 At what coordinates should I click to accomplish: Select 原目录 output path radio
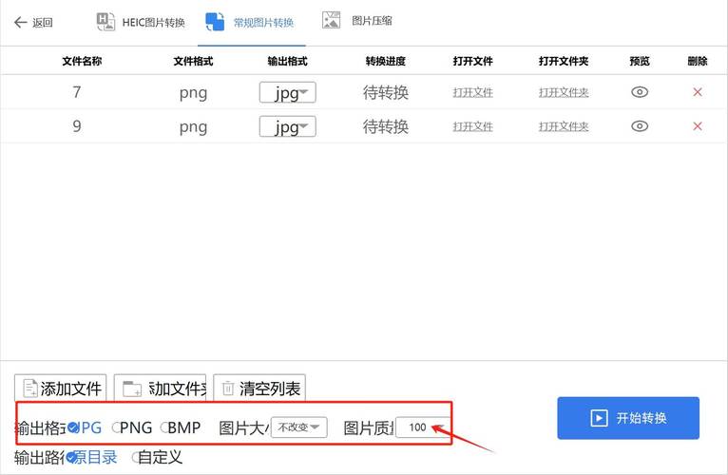pyautogui.click(x=91, y=458)
